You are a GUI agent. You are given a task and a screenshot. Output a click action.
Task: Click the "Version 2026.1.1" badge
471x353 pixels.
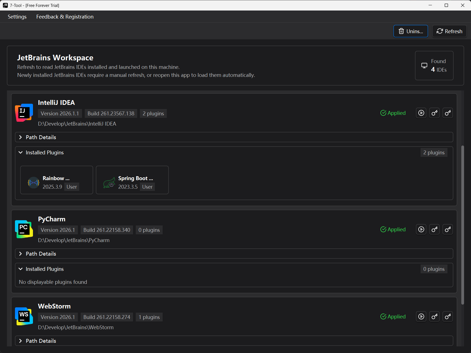click(60, 113)
